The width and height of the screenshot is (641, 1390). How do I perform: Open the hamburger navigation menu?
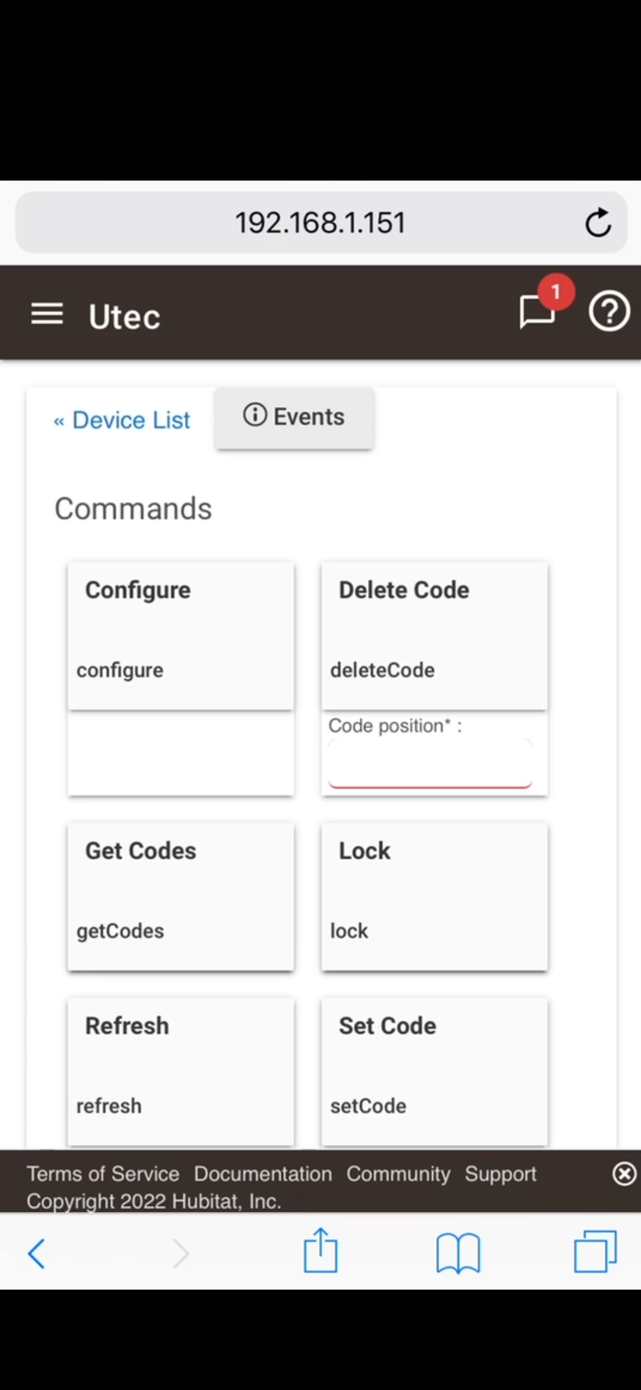click(47, 314)
